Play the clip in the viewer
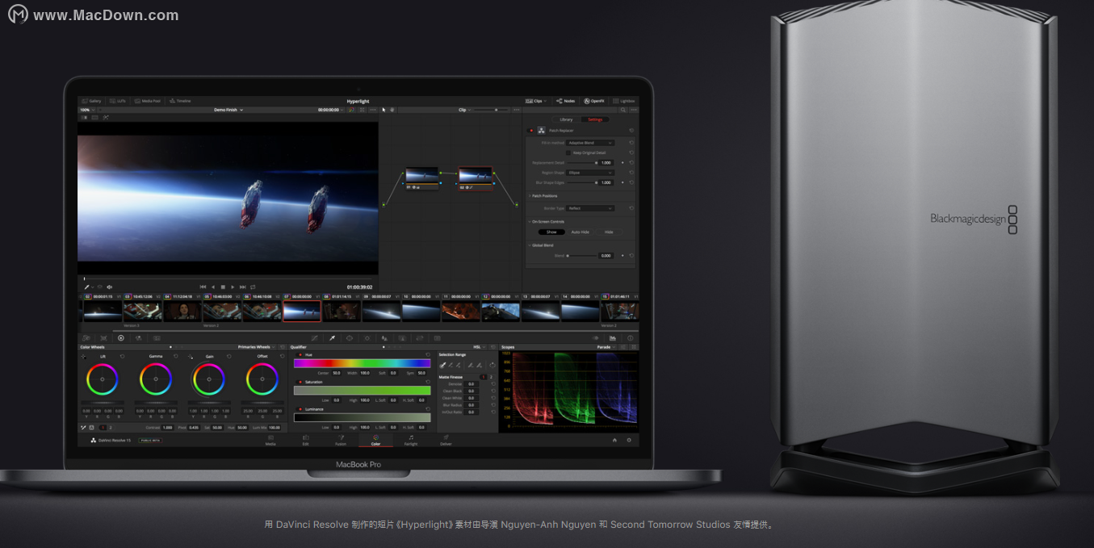 [233, 287]
